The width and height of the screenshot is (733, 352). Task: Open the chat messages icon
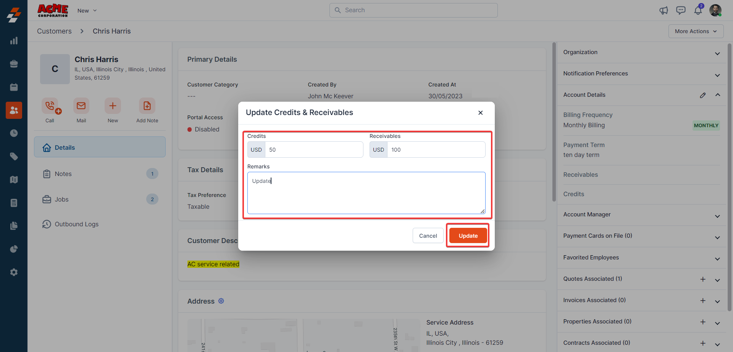click(681, 10)
